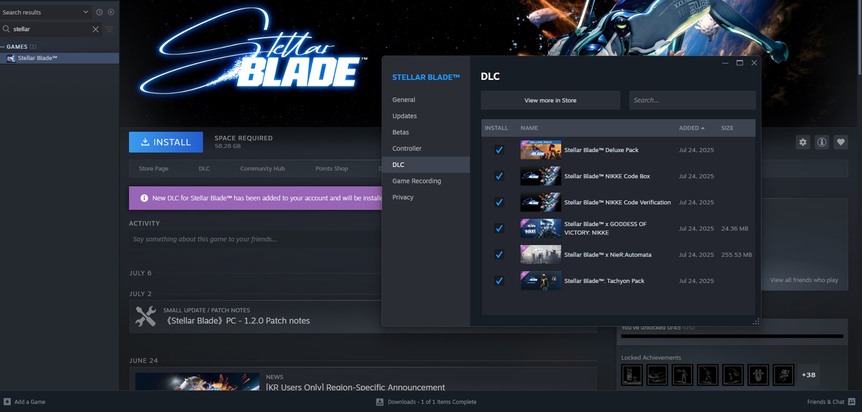The height and width of the screenshot is (412, 862).
Task: Open NieR:Automata DLC thumbnail
Action: [541, 255]
